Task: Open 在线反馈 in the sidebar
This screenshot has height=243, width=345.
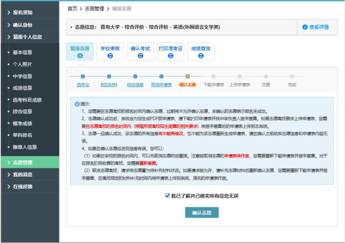Action: point(22,187)
